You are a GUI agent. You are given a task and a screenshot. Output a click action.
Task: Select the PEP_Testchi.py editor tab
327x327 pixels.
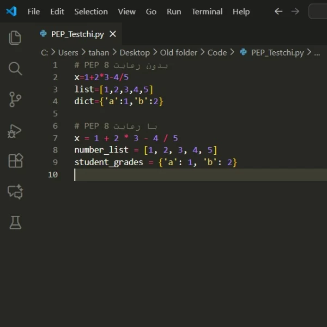pyautogui.click(x=77, y=34)
